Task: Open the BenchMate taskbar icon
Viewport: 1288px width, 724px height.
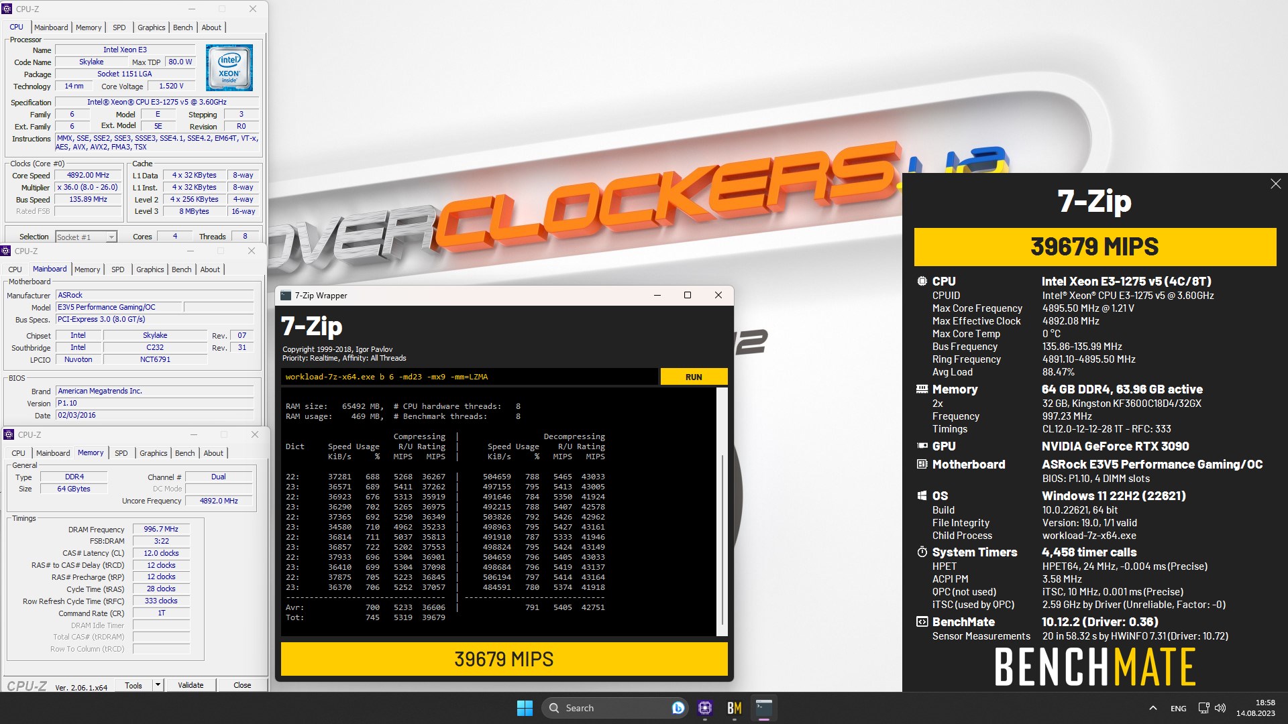Action: 734,708
